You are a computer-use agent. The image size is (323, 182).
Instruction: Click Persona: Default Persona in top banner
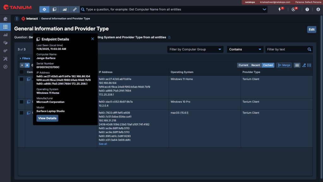click(308, 2)
